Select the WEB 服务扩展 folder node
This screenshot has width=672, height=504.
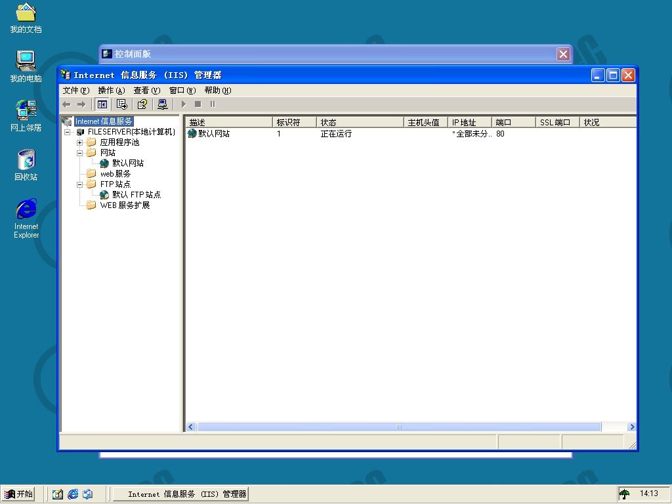point(125,205)
